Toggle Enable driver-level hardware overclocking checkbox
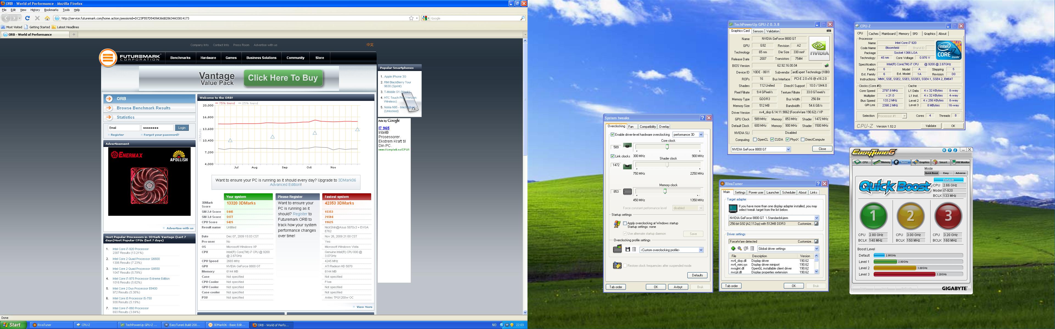 coord(612,134)
